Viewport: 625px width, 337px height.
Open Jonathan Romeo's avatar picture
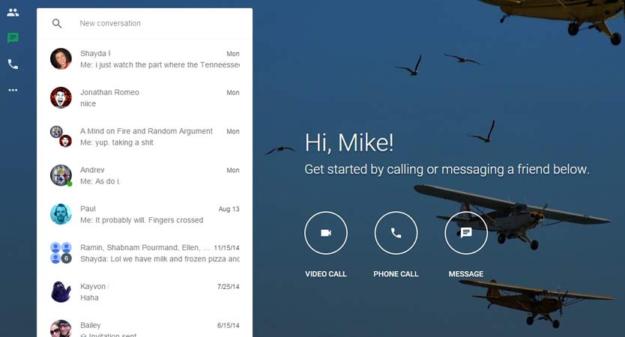click(x=61, y=97)
